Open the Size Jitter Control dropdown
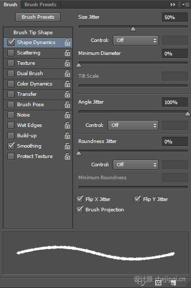The width and height of the screenshot is (191, 288). (135, 40)
